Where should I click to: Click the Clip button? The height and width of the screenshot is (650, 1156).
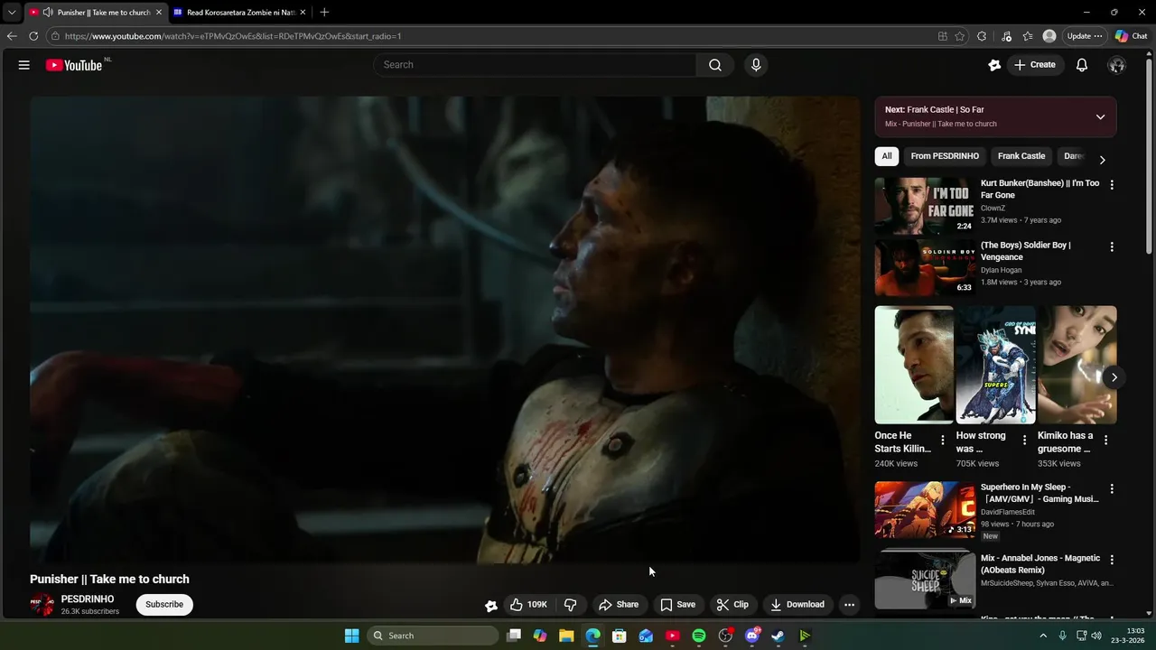pyautogui.click(x=732, y=605)
